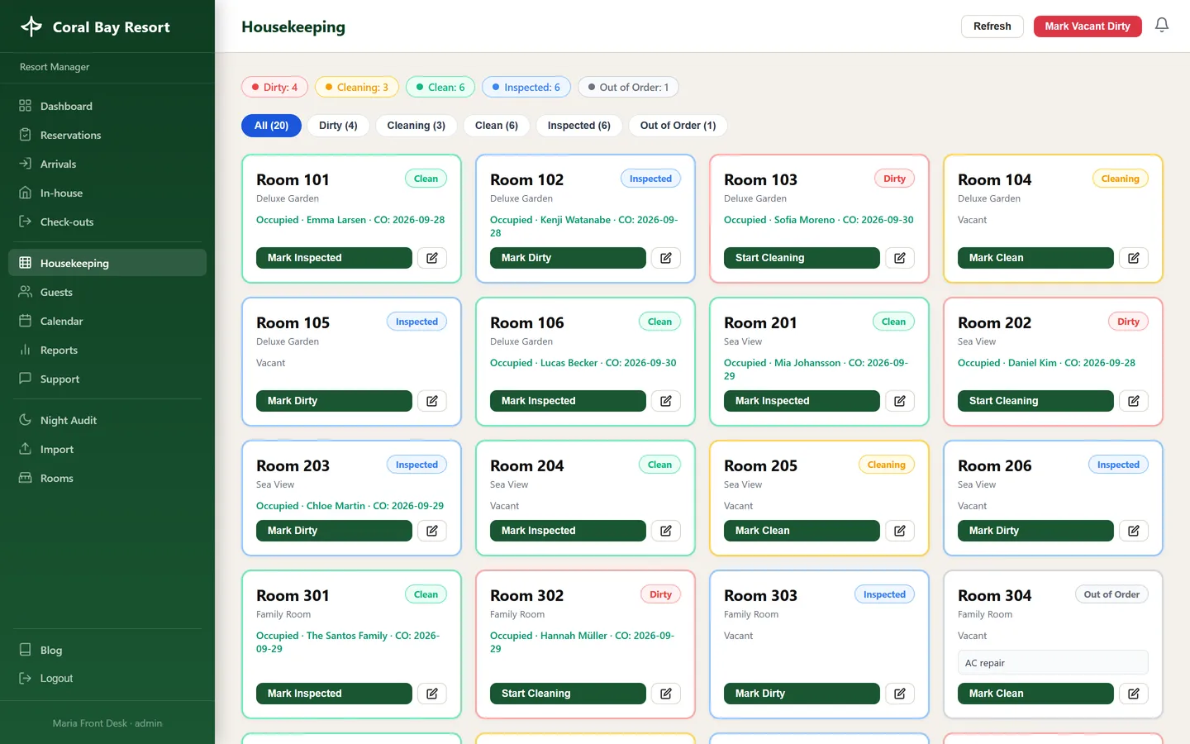1190x744 pixels.
Task: Mark Room 304 as Clean
Action: coord(1035,694)
